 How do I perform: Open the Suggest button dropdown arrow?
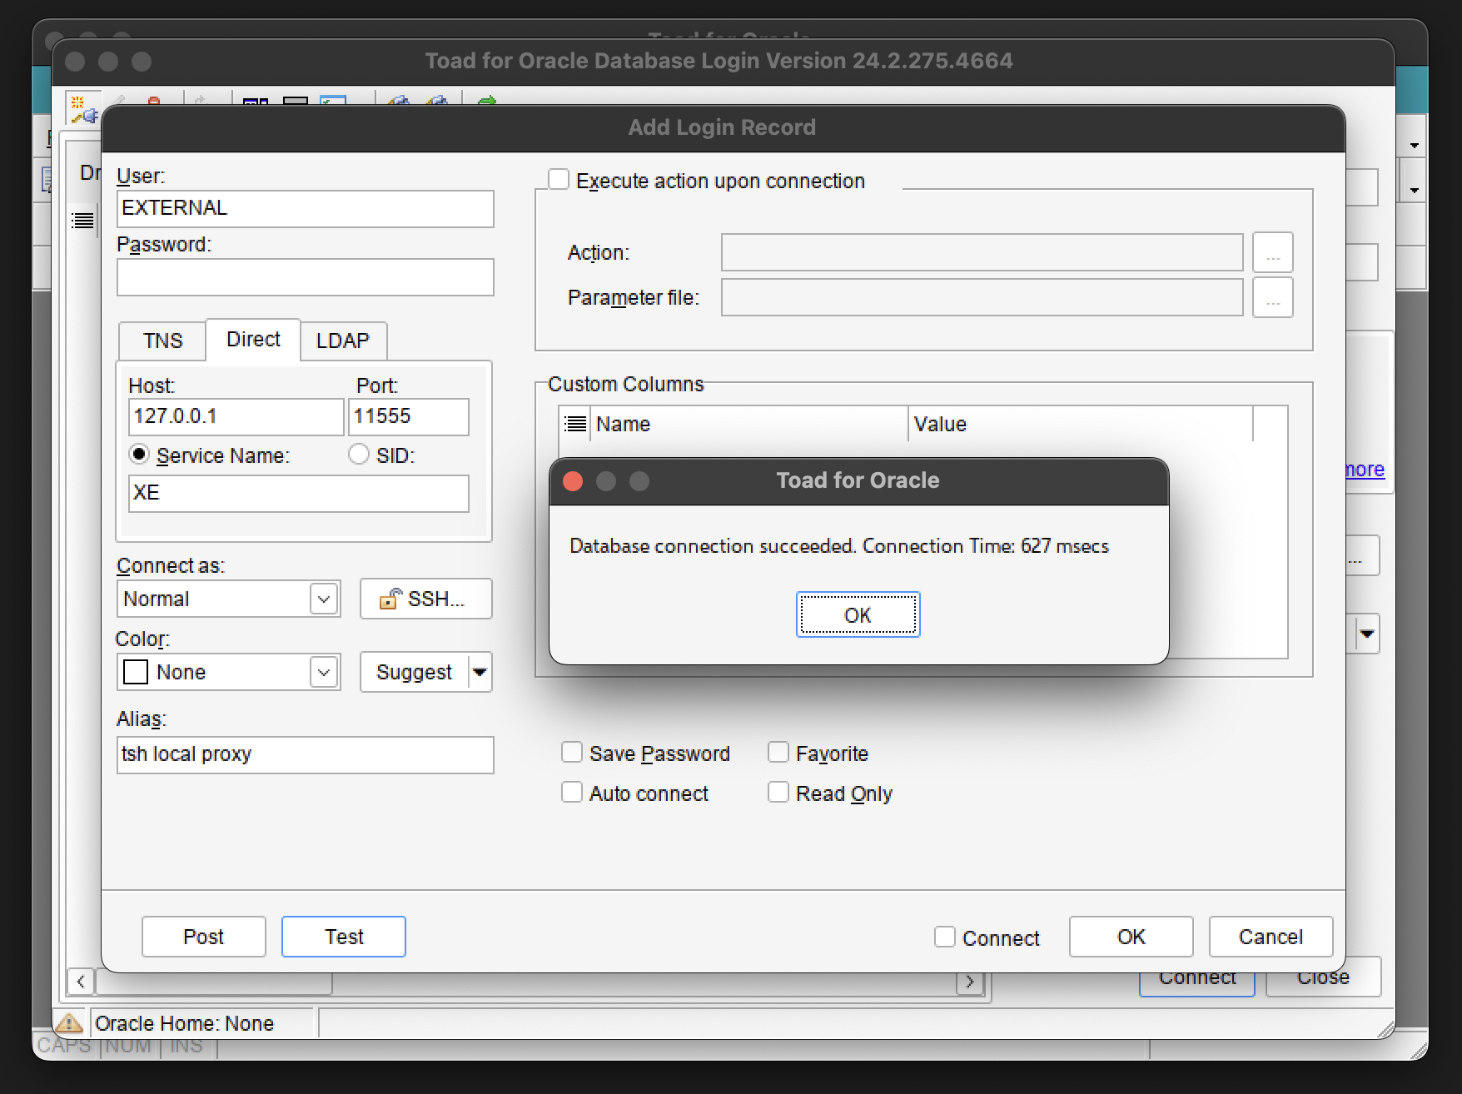coord(480,672)
